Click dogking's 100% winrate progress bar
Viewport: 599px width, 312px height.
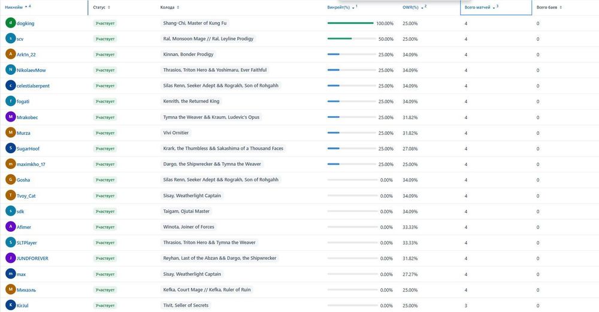point(350,23)
